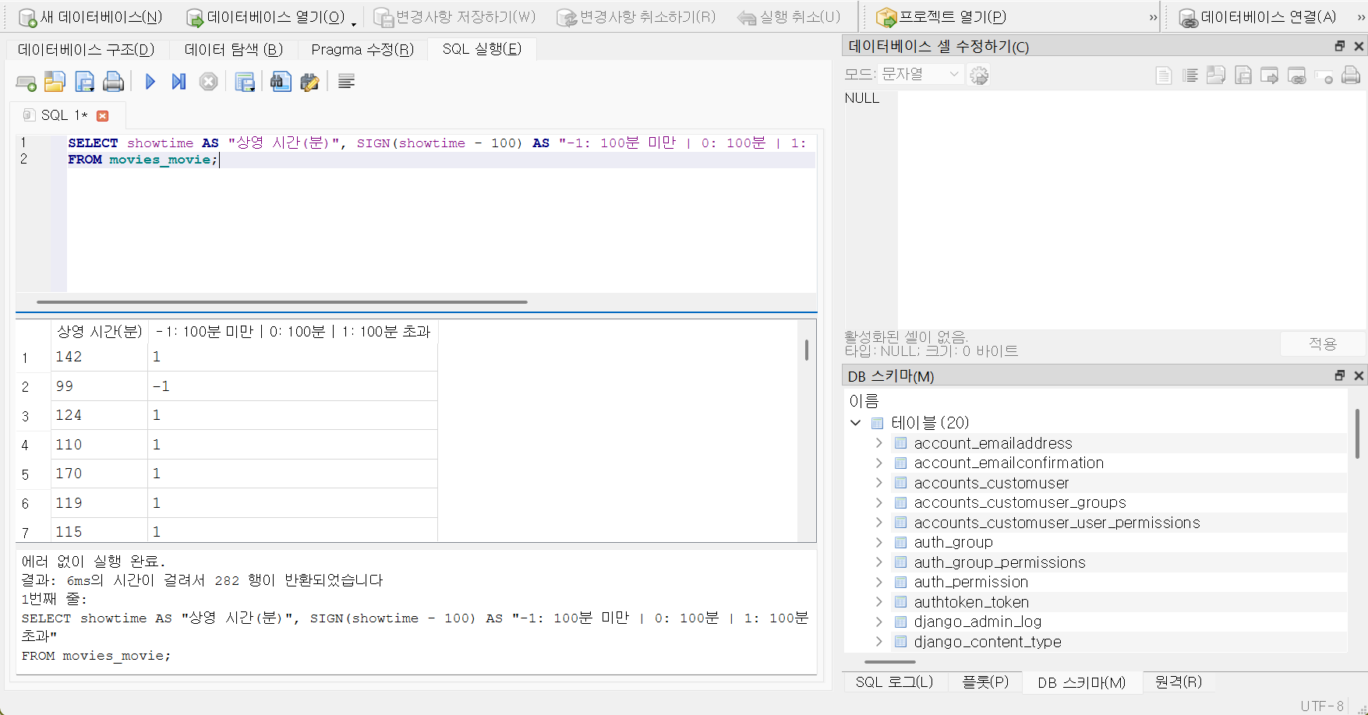Close the SQL 1 tab
The height and width of the screenshot is (715, 1368).
(x=102, y=115)
